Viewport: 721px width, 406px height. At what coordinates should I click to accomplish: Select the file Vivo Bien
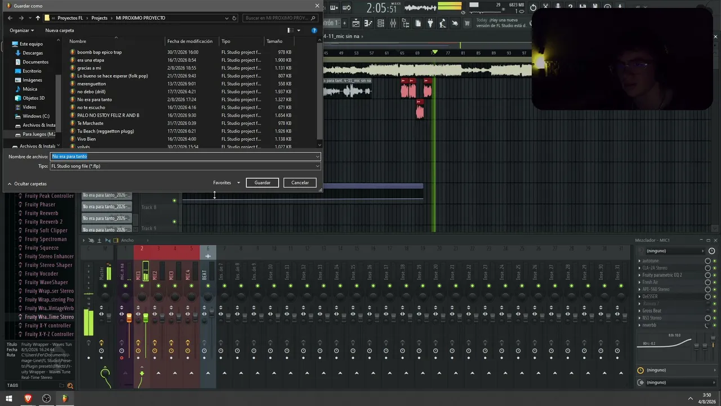coord(86,139)
